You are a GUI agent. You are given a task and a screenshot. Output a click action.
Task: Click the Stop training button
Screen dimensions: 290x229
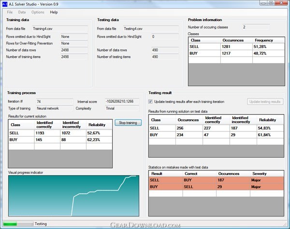point(128,123)
